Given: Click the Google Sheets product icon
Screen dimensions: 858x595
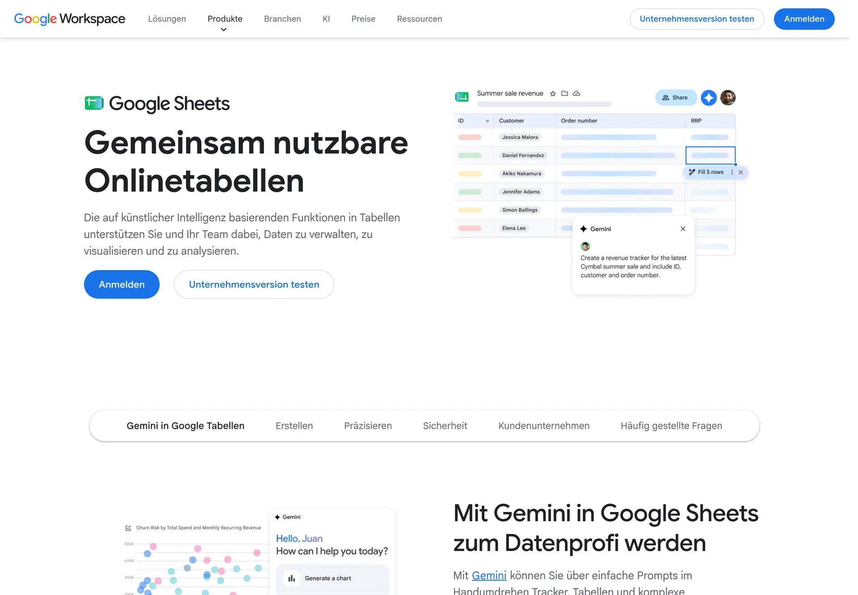Looking at the screenshot, I should pos(94,103).
